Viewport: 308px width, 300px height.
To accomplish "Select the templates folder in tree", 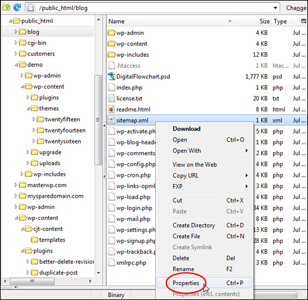I will point(52,240).
